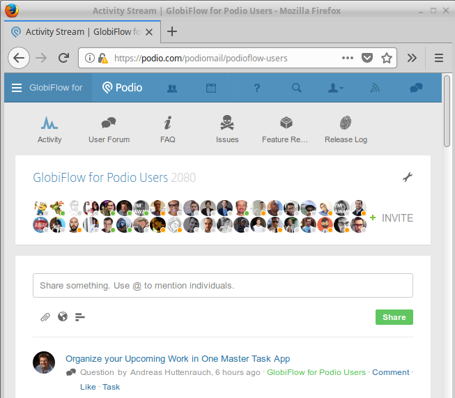Click Task on the question post
Image resolution: width=455 pixels, height=398 pixels.
point(111,387)
